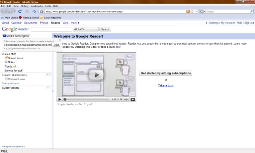Open the 'Sharing settings »' link
255x153 pixels.
11,83
